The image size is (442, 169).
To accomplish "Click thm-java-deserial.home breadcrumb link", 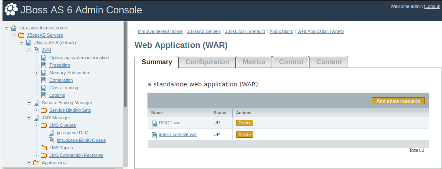I will 160,31.
